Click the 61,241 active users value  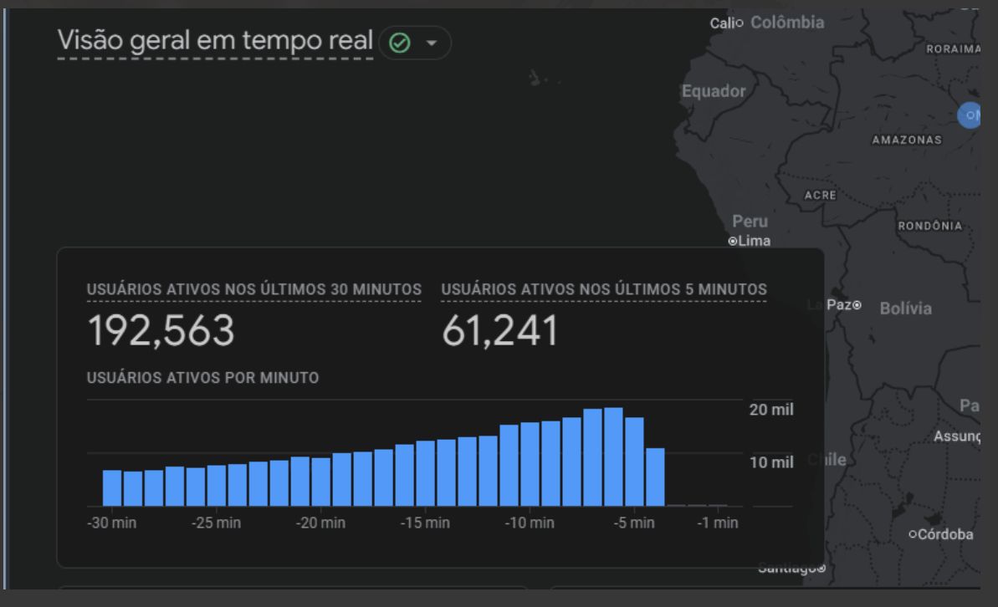pos(499,333)
